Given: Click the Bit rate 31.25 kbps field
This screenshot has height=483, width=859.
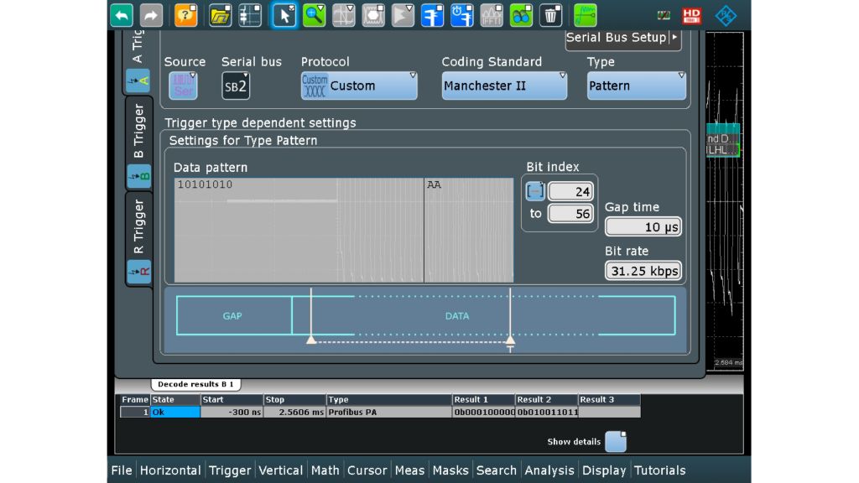Looking at the screenshot, I should pyautogui.click(x=643, y=270).
